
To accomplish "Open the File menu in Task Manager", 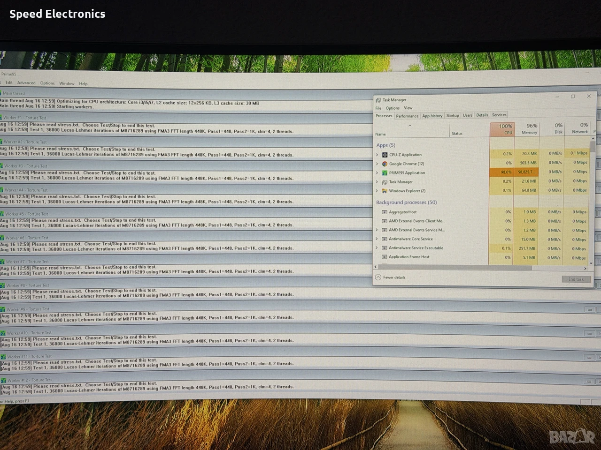I will [378, 108].
